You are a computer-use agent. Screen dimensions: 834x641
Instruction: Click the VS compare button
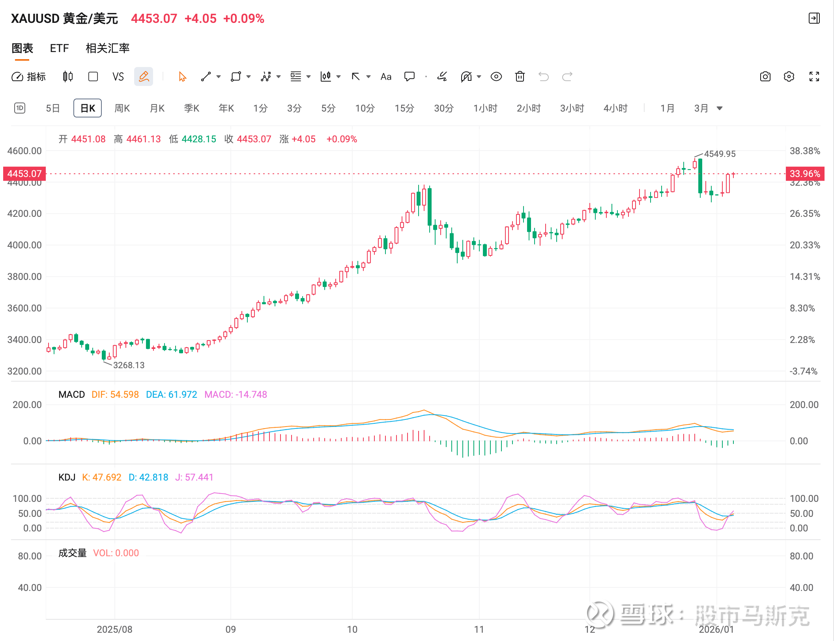(x=118, y=76)
